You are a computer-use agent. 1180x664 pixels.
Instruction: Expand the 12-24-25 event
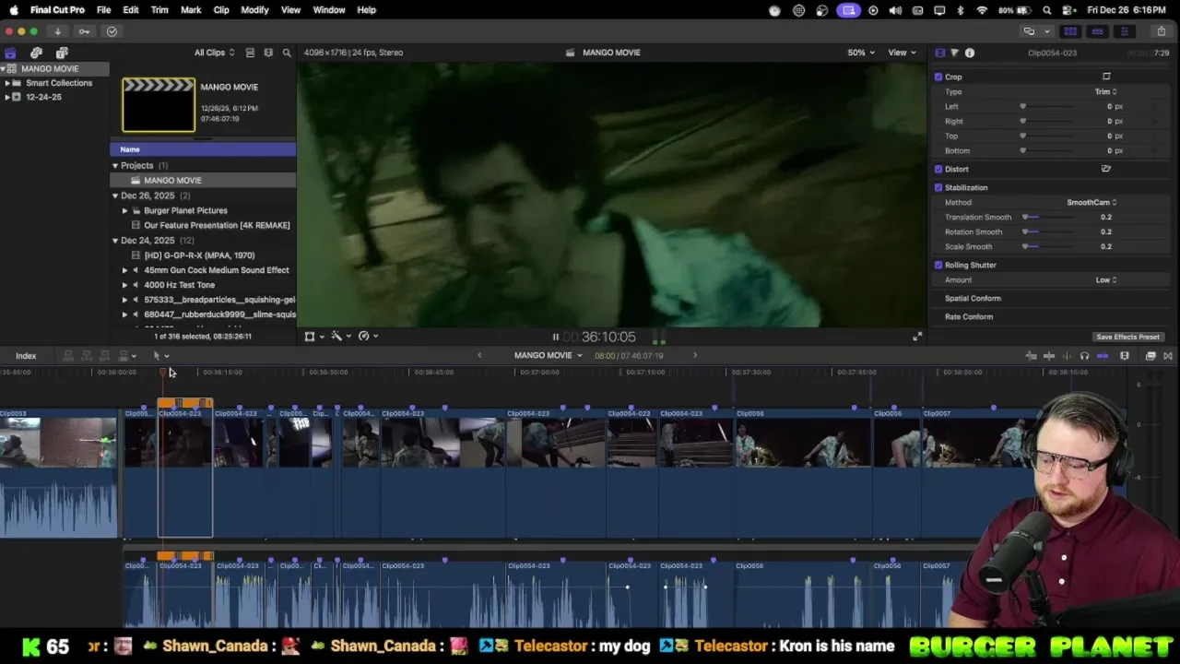[7, 97]
